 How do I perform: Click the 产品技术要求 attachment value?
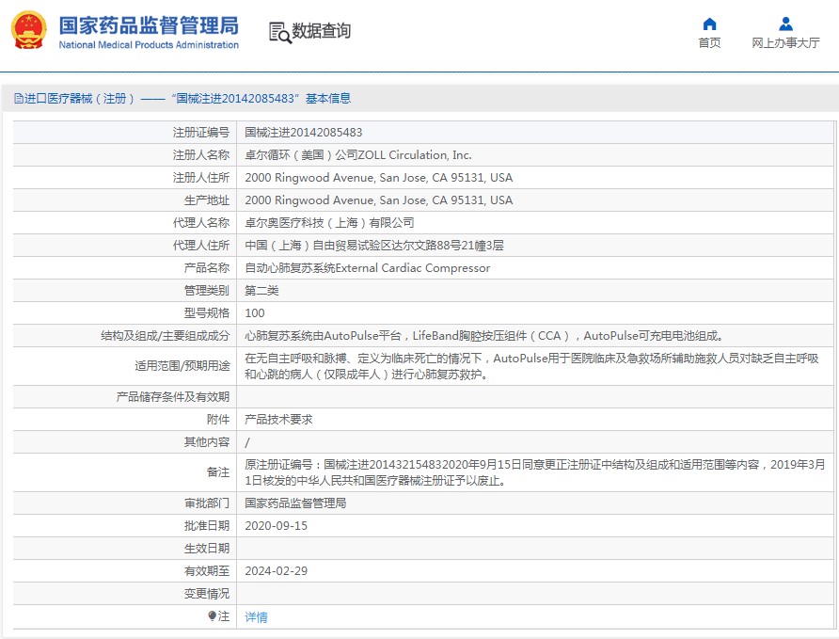tap(278, 420)
